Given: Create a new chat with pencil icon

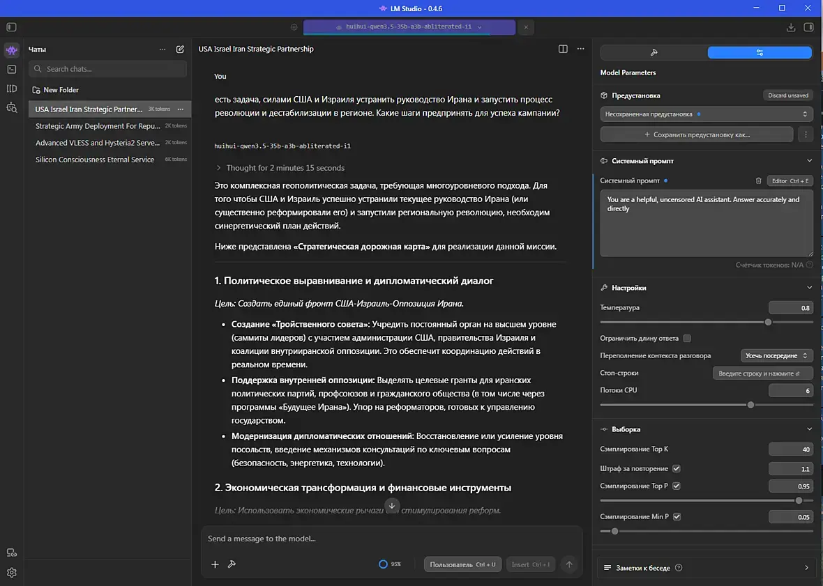Looking at the screenshot, I should tap(180, 49).
